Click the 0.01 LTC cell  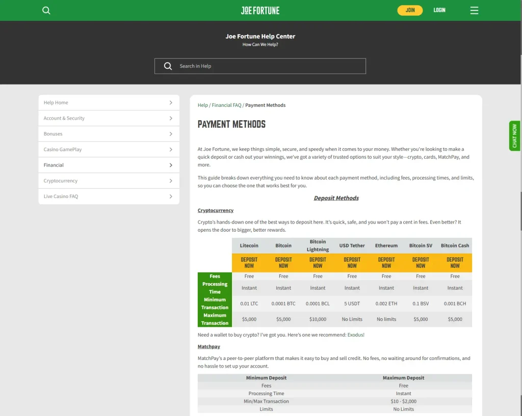249,303
